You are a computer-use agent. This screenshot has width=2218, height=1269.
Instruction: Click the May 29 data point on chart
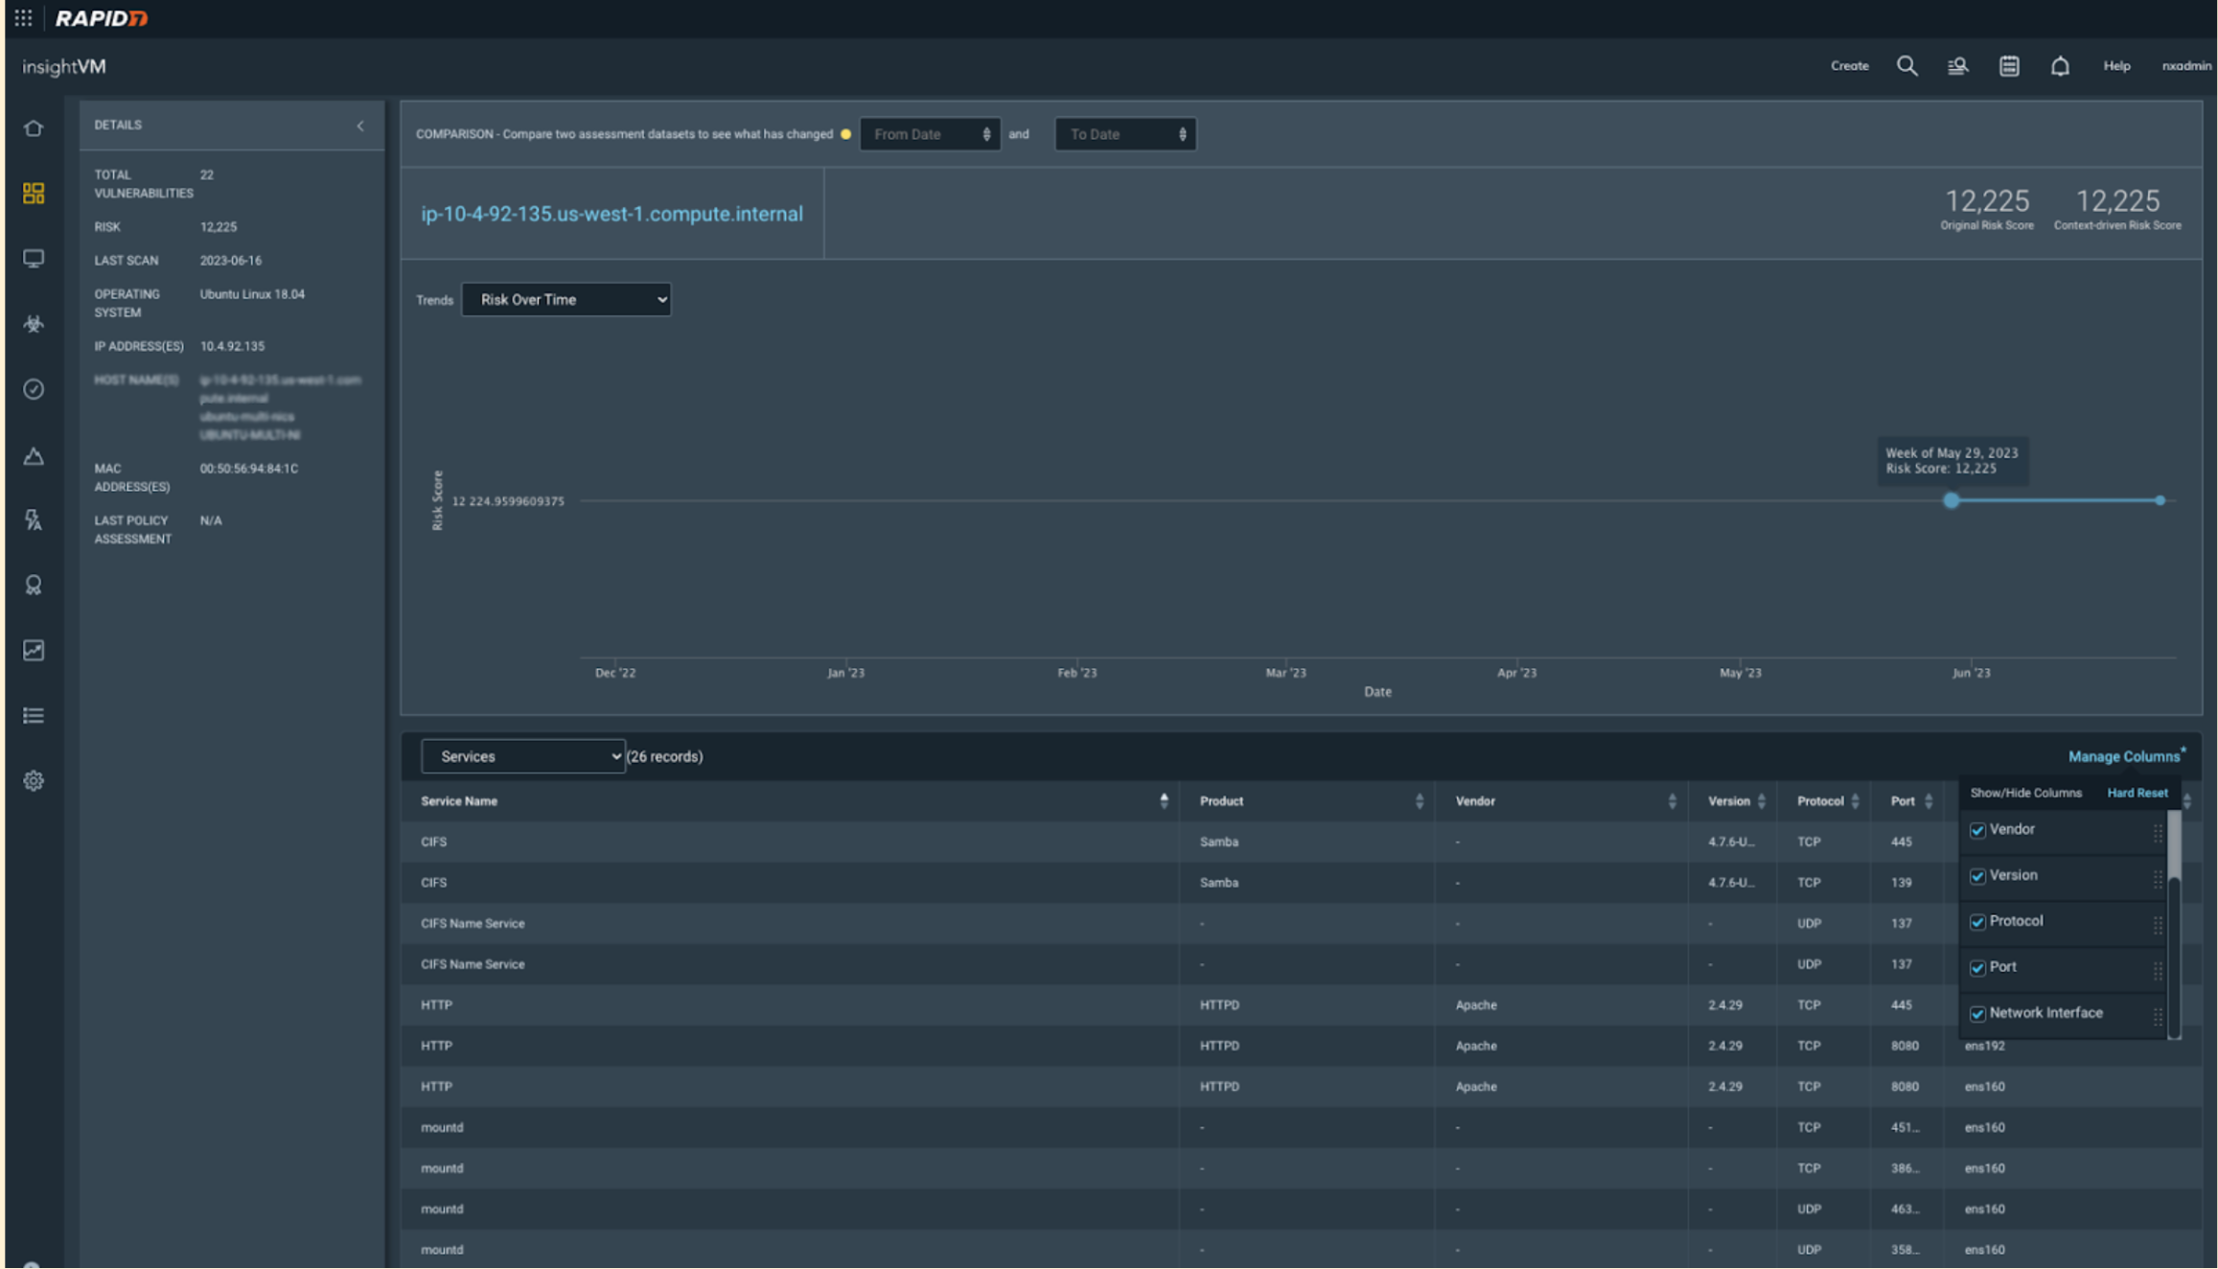tap(1952, 501)
